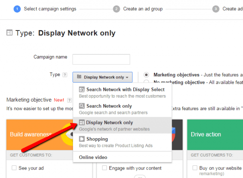Click 'Google search and search partners' description
Image resolution: width=243 pixels, height=178 pixels.
pyautogui.click(x=113, y=113)
